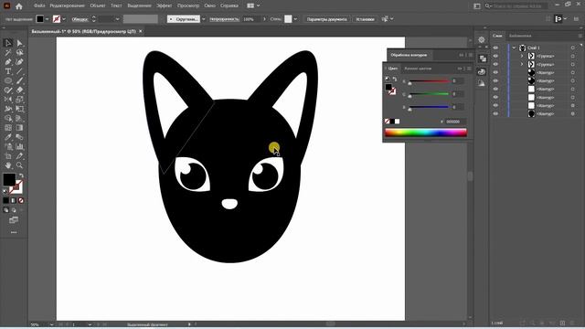
Task: Open Edit Toolbar three-dots button
Action: tap(14, 232)
